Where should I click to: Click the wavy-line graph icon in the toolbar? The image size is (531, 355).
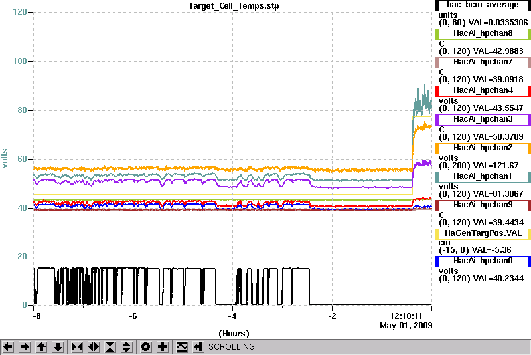[x=182, y=347]
